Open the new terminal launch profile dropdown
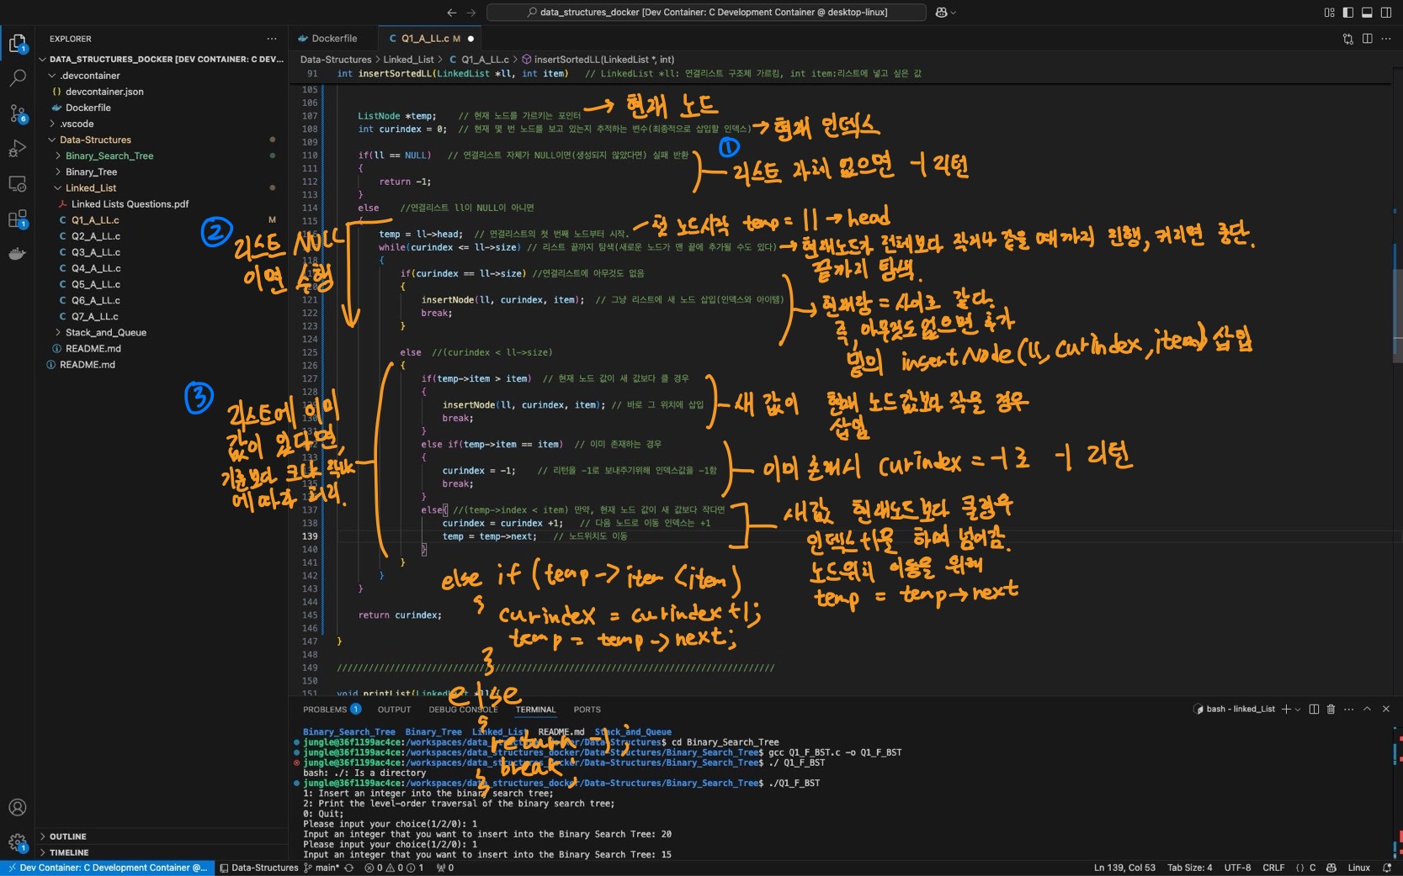Viewport: 1403px width, 876px height. [x=1298, y=710]
